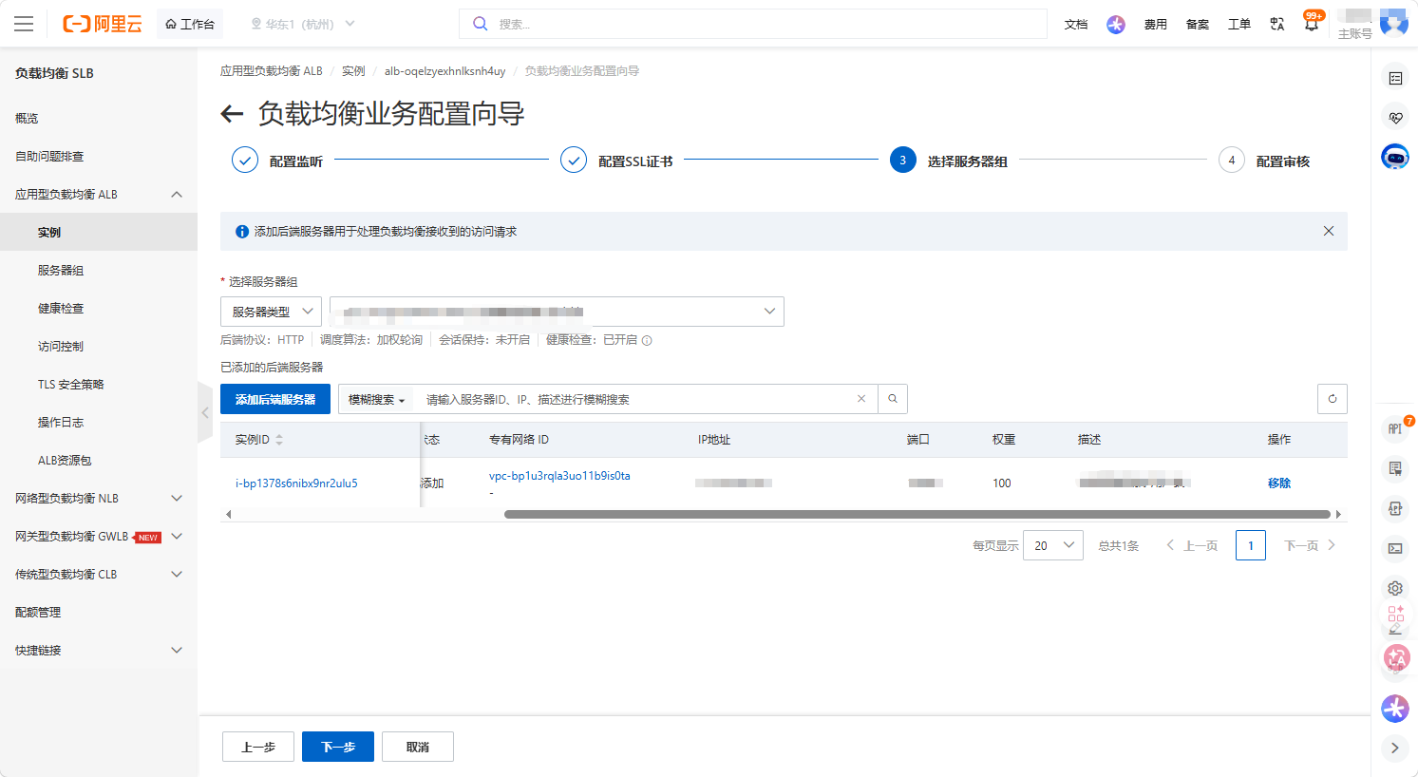Click 移除 to remove the backend server

click(x=1279, y=483)
